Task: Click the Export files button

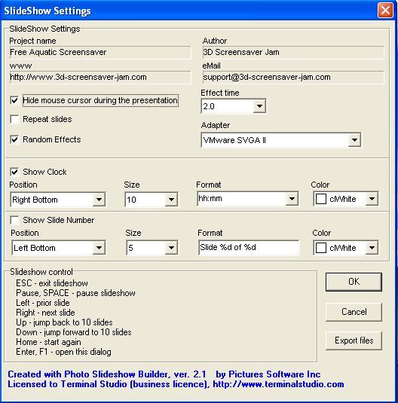Action: coord(354,340)
